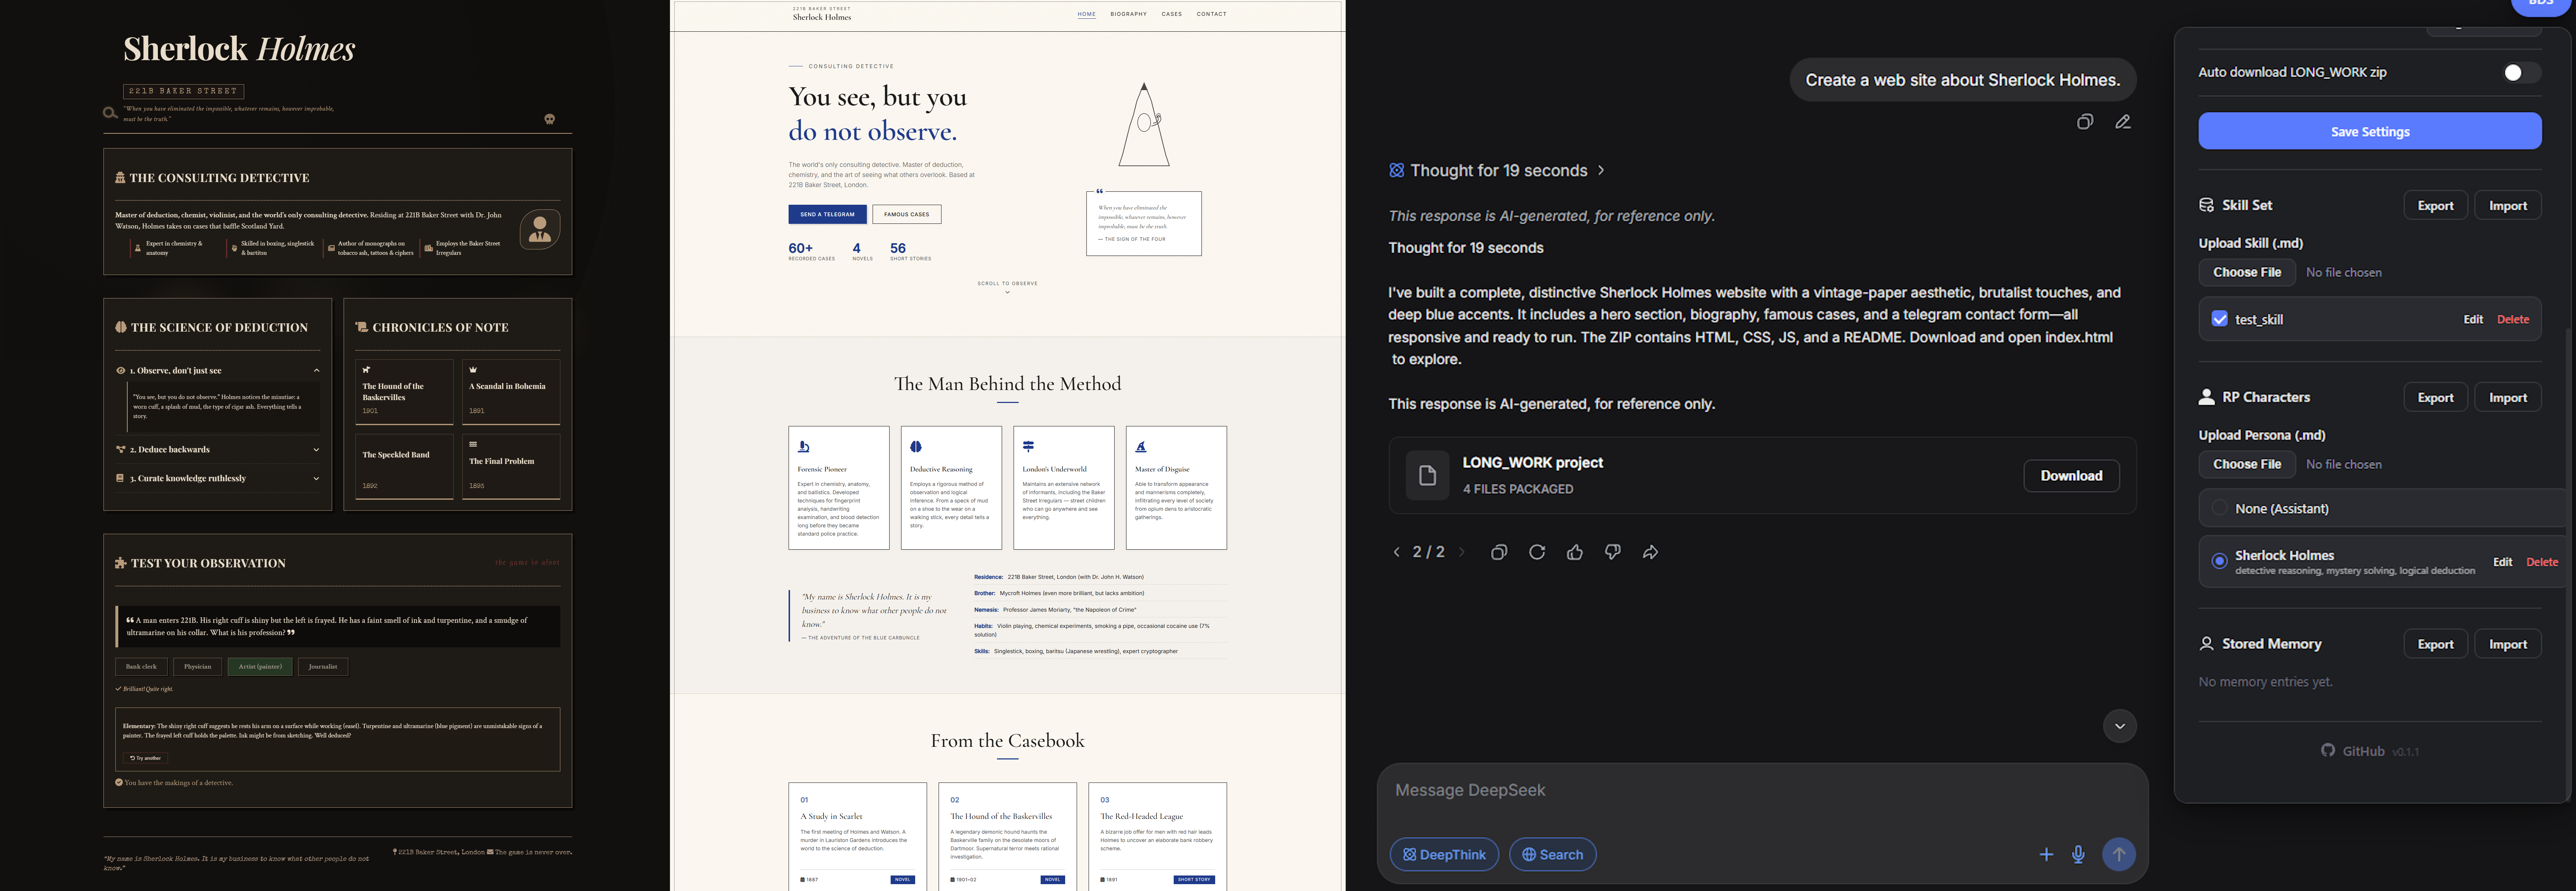
Task: Go to Biography in the light site nav
Action: tap(1129, 14)
